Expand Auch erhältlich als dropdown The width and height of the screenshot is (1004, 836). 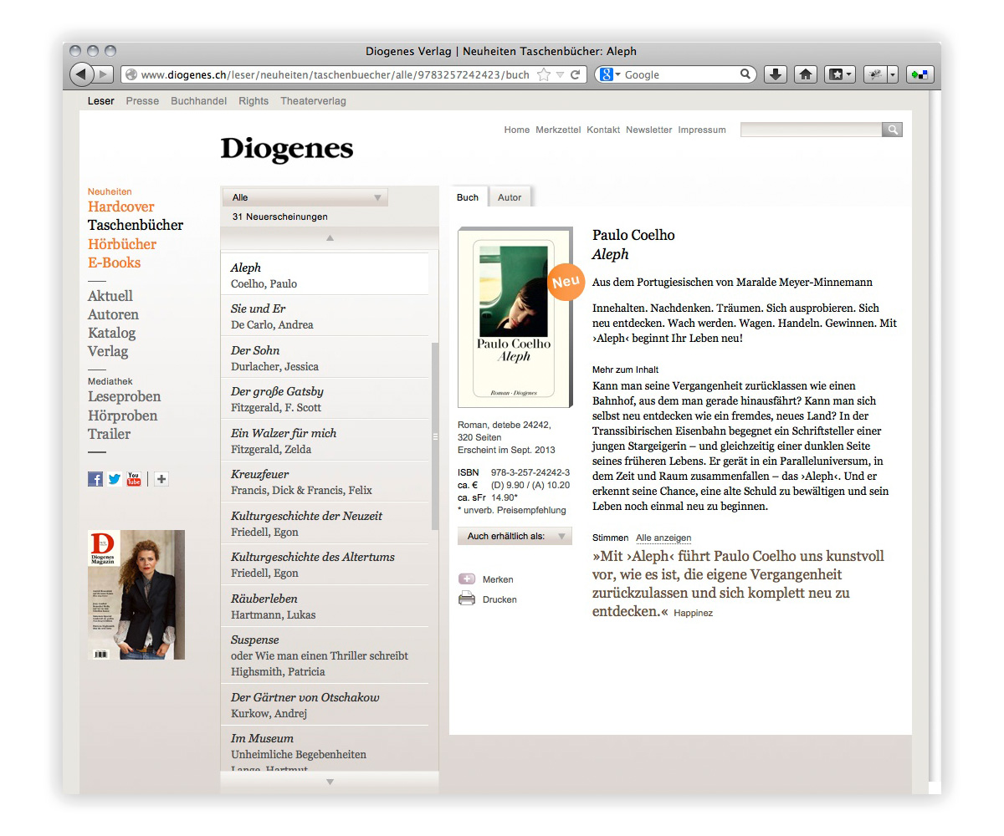pos(515,536)
